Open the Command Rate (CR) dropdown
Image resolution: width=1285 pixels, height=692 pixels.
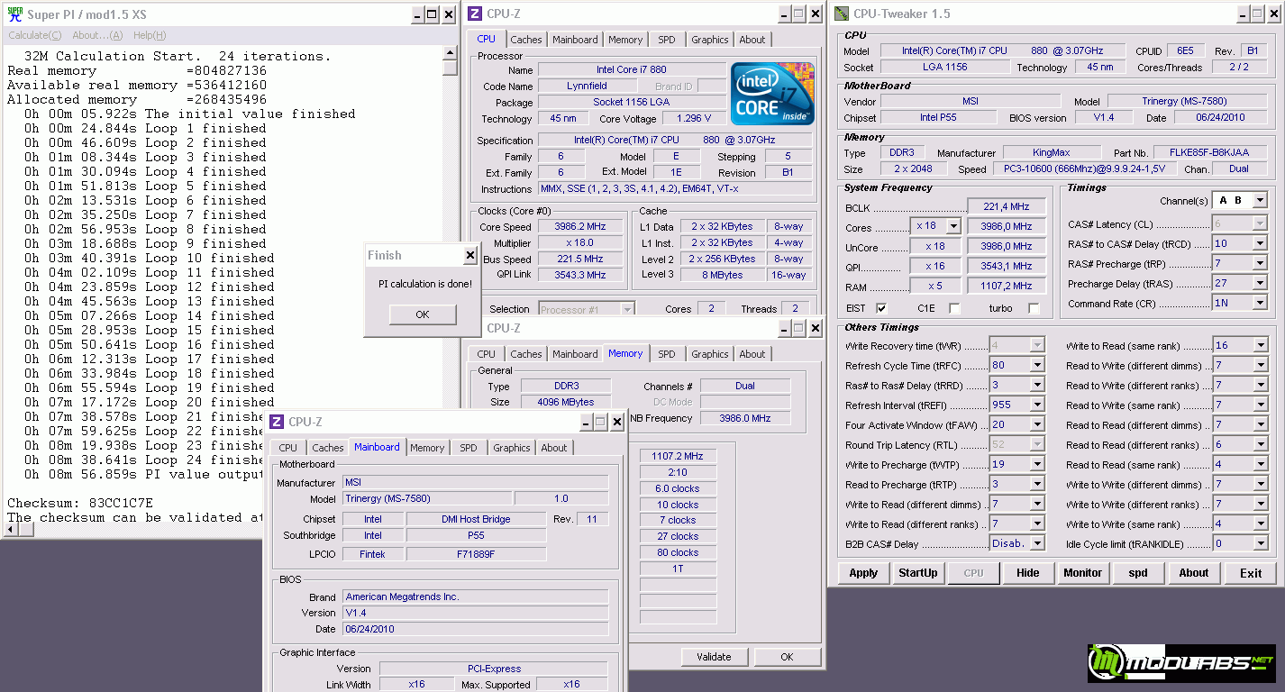click(x=1260, y=303)
